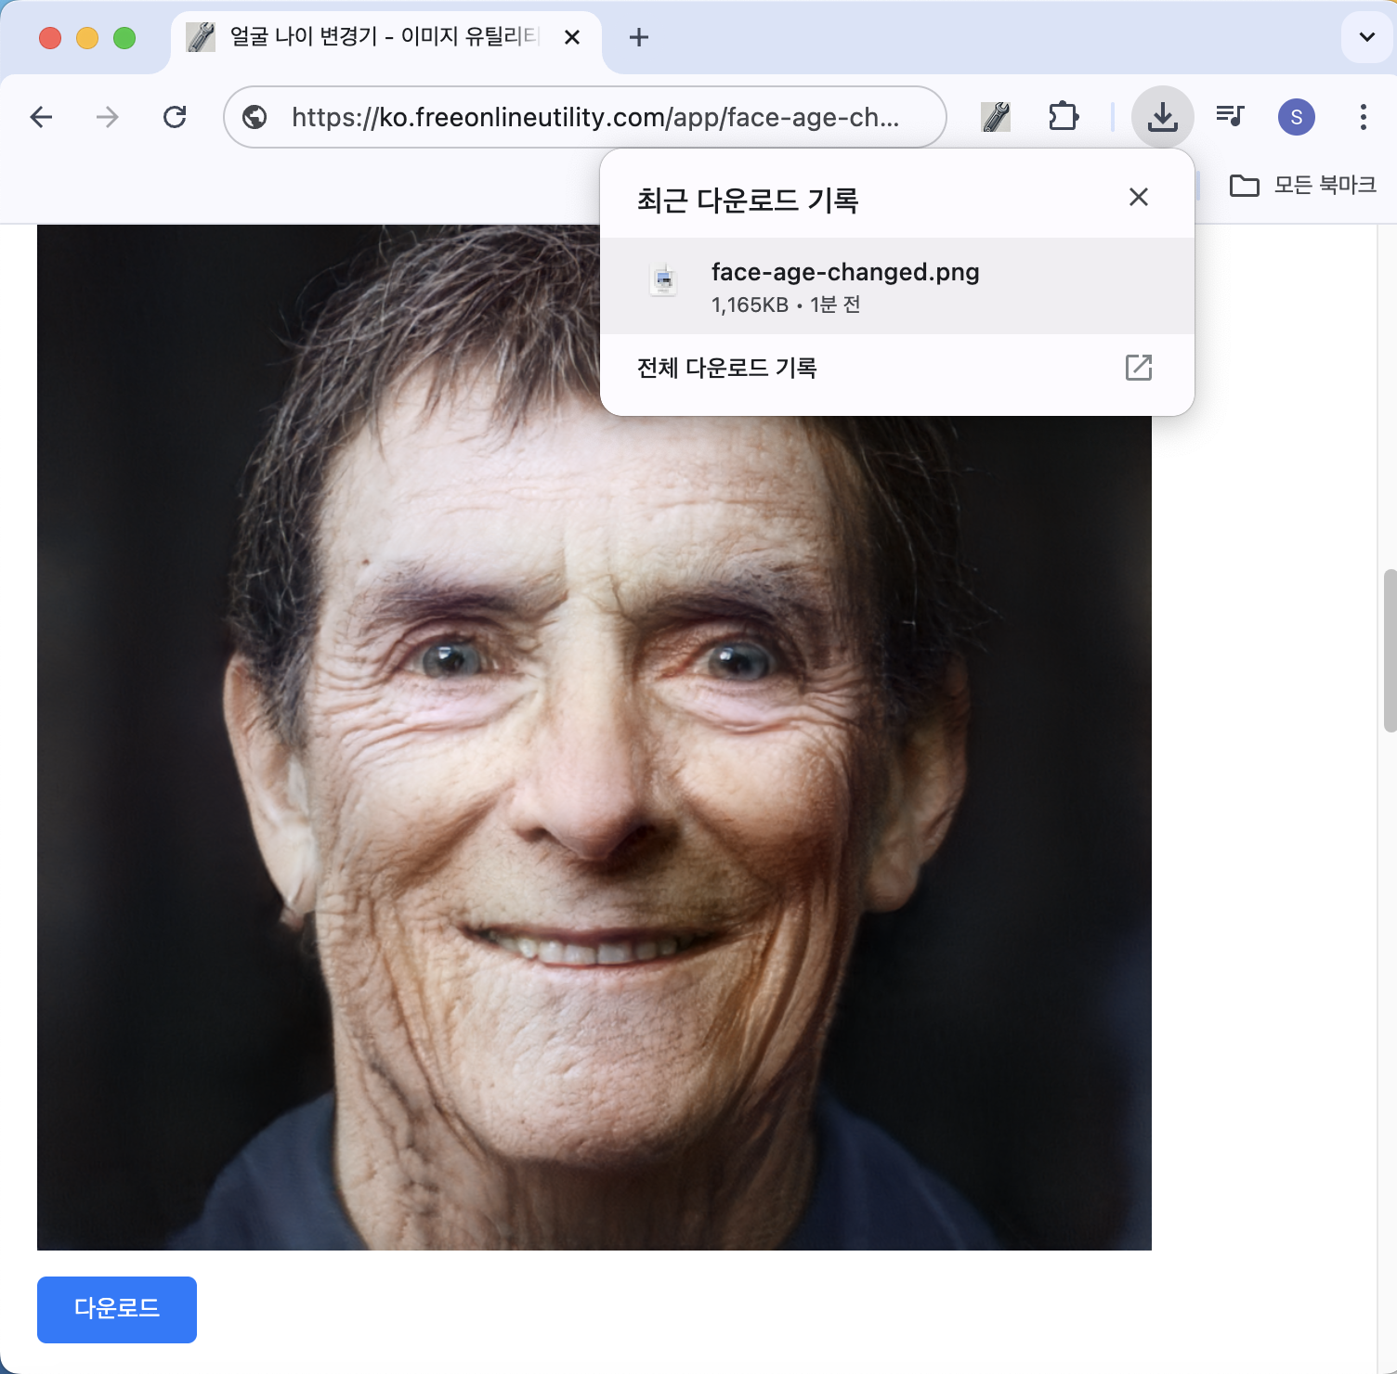Viewport: 1397px width, 1374px height.
Task: Click the page vertical scrollbar thumb
Action: pyautogui.click(x=1390, y=651)
